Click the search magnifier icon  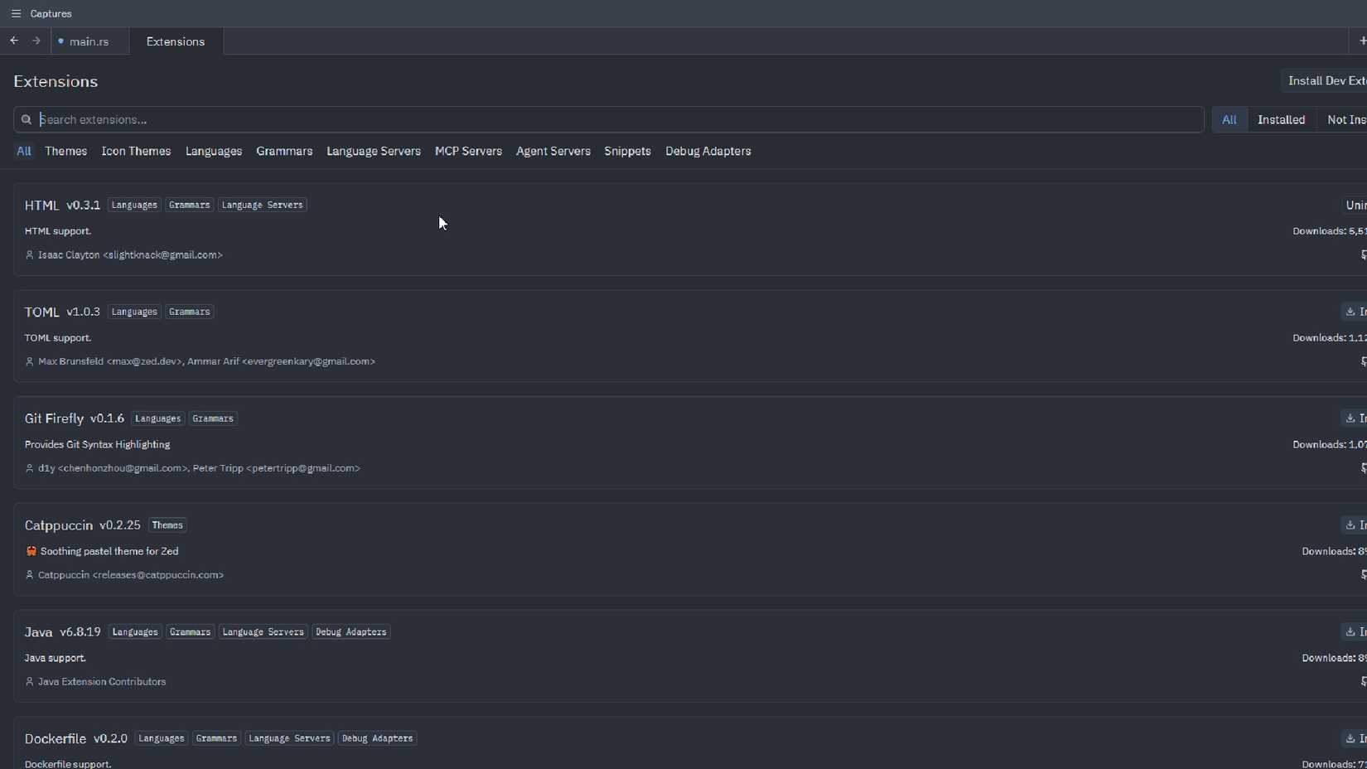click(27, 119)
